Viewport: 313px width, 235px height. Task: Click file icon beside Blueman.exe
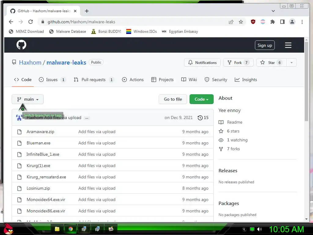[x=19, y=143]
